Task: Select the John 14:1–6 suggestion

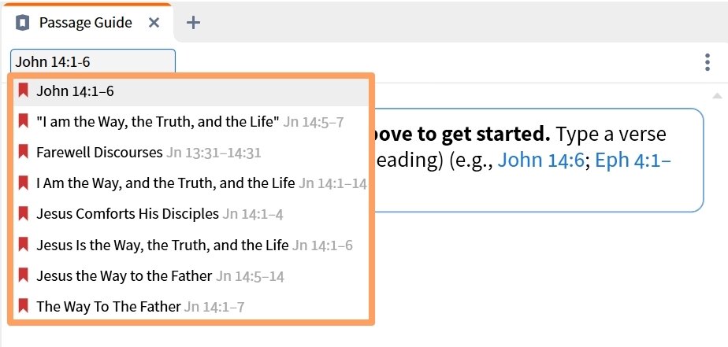Action: pyautogui.click(x=75, y=91)
